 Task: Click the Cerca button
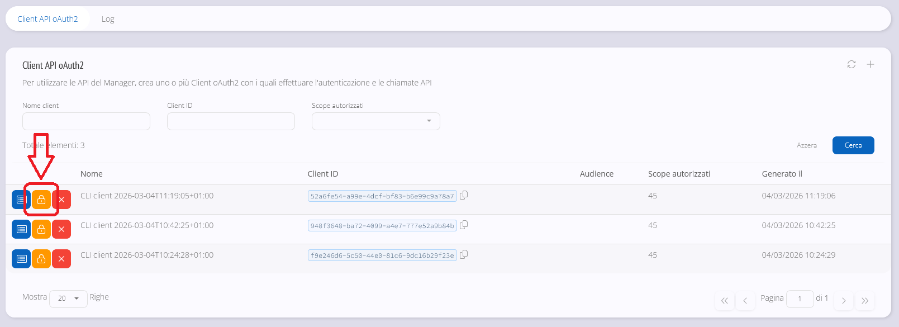click(853, 145)
